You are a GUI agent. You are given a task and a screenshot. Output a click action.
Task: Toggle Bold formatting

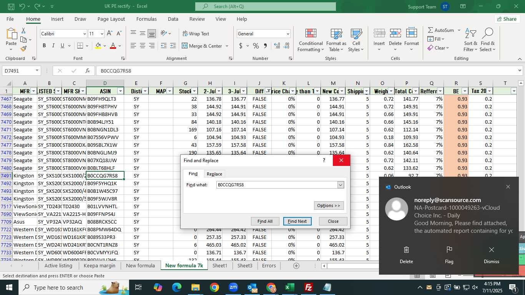pos(44,46)
